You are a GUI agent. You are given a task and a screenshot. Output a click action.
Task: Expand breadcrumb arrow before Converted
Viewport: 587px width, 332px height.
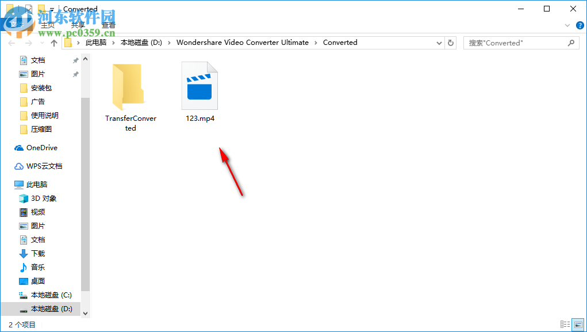pos(316,43)
